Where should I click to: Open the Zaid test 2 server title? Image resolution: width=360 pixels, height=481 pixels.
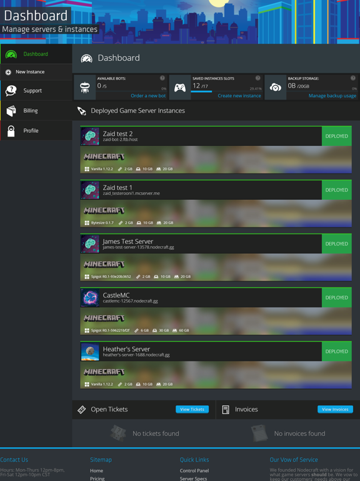coord(117,134)
